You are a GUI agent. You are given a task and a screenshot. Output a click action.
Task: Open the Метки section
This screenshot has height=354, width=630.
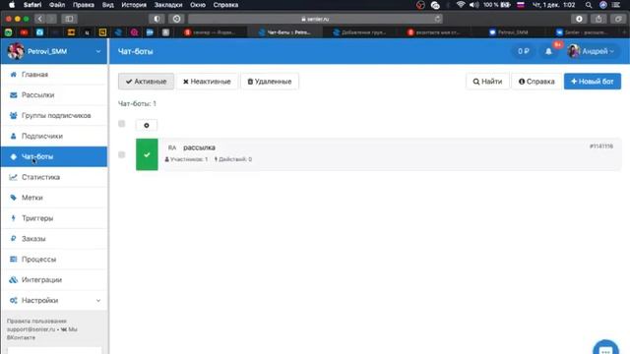click(54, 198)
